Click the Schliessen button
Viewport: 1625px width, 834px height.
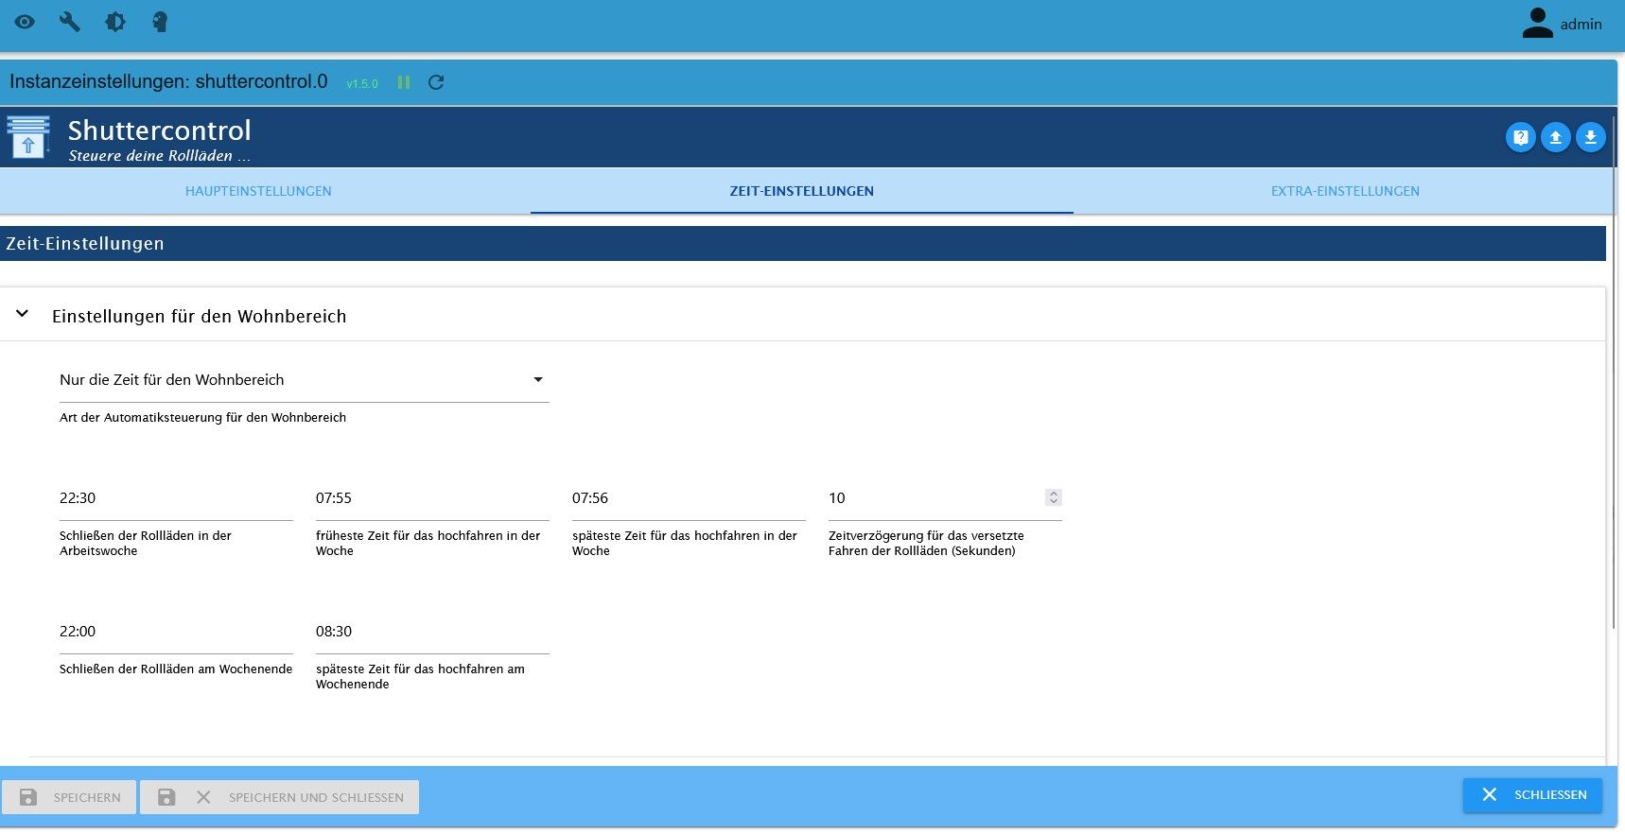pyautogui.click(x=1532, y=795)
